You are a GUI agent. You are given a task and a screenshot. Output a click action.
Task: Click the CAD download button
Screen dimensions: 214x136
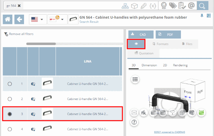click(141, 34)
